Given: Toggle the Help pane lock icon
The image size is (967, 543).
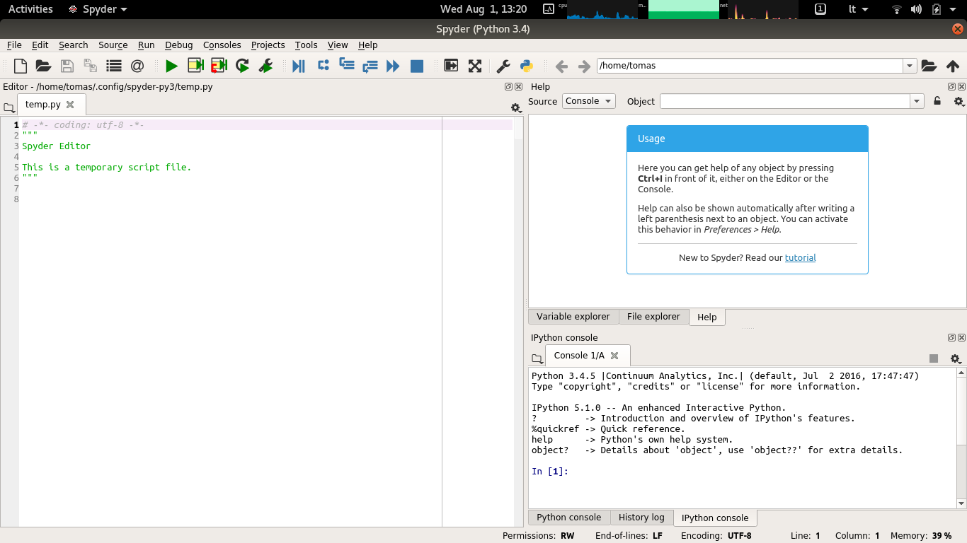Looking at the screenshot, I should pos(937,101).
